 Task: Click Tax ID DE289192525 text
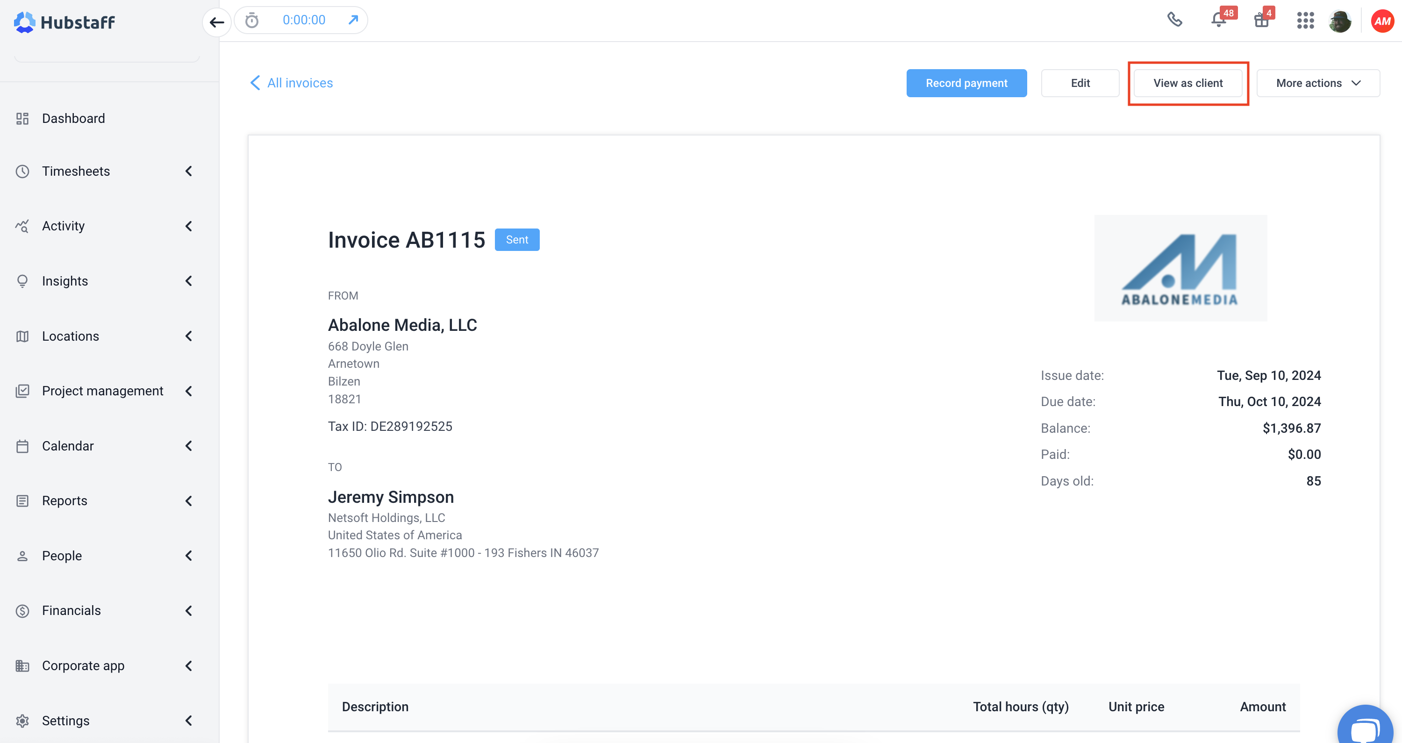(390, 426)
